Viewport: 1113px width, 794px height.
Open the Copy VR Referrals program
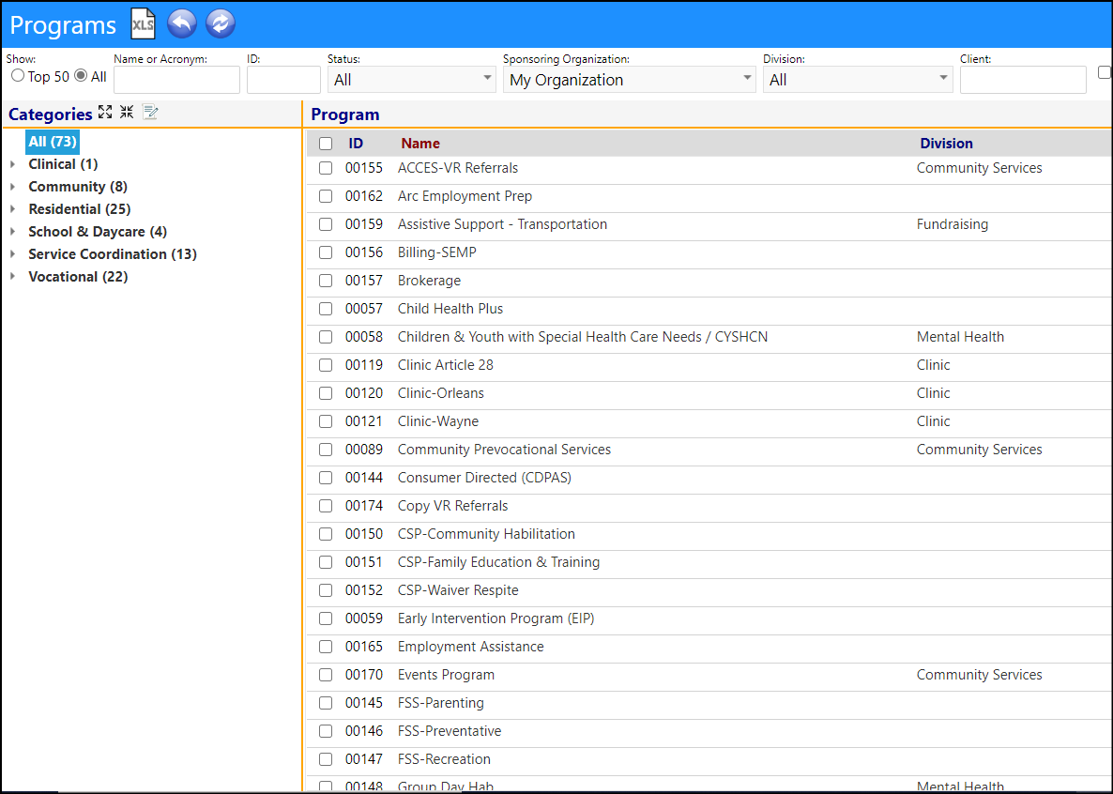point(453,506)
